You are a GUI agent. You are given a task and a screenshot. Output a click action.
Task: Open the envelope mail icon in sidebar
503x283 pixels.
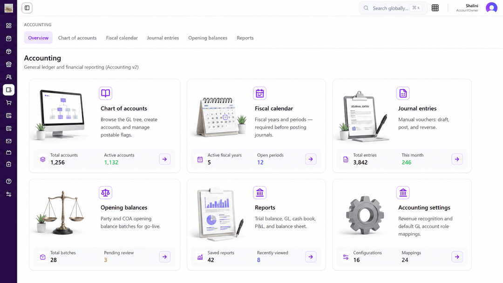[9, 141]
